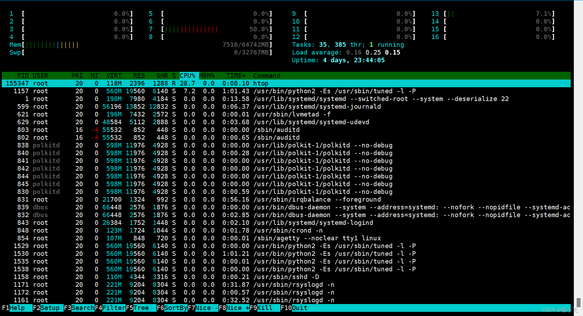Select the systemd-journald process row
This screenshot has height=316, width=583.
pos(286,107)
